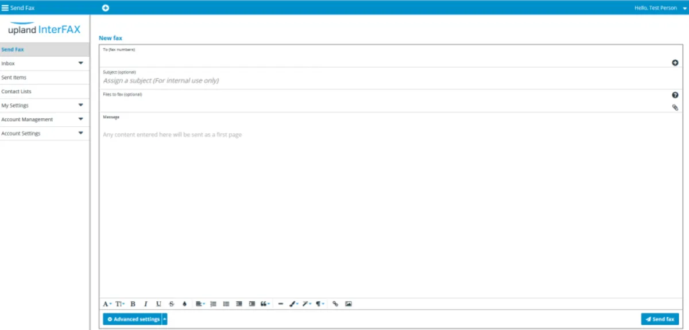Expand the Inbox submenu arrow
The image size is (689, 330).
pos(81,63)
